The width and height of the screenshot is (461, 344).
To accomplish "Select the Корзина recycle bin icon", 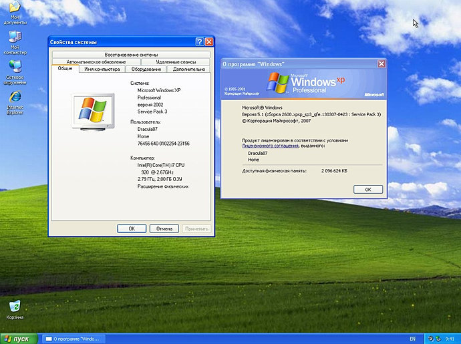I will 15,310.
